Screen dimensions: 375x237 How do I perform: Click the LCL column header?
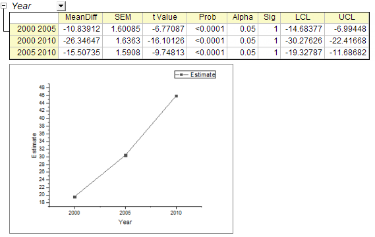pos(303,17)
